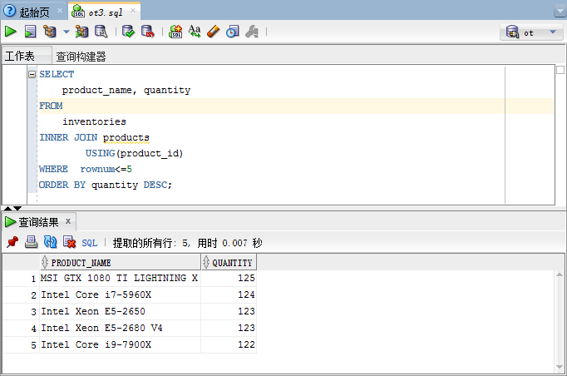Viewport: 567px width, 376px height.
Task: Click the ORDER BY quantity DESC line
Action: point(106,185)
